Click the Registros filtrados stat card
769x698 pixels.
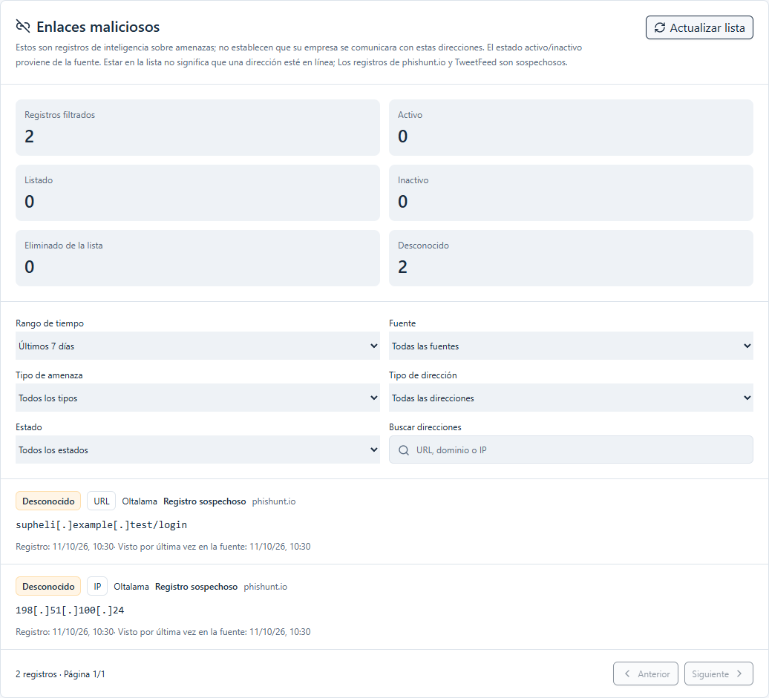click(197, 128)
